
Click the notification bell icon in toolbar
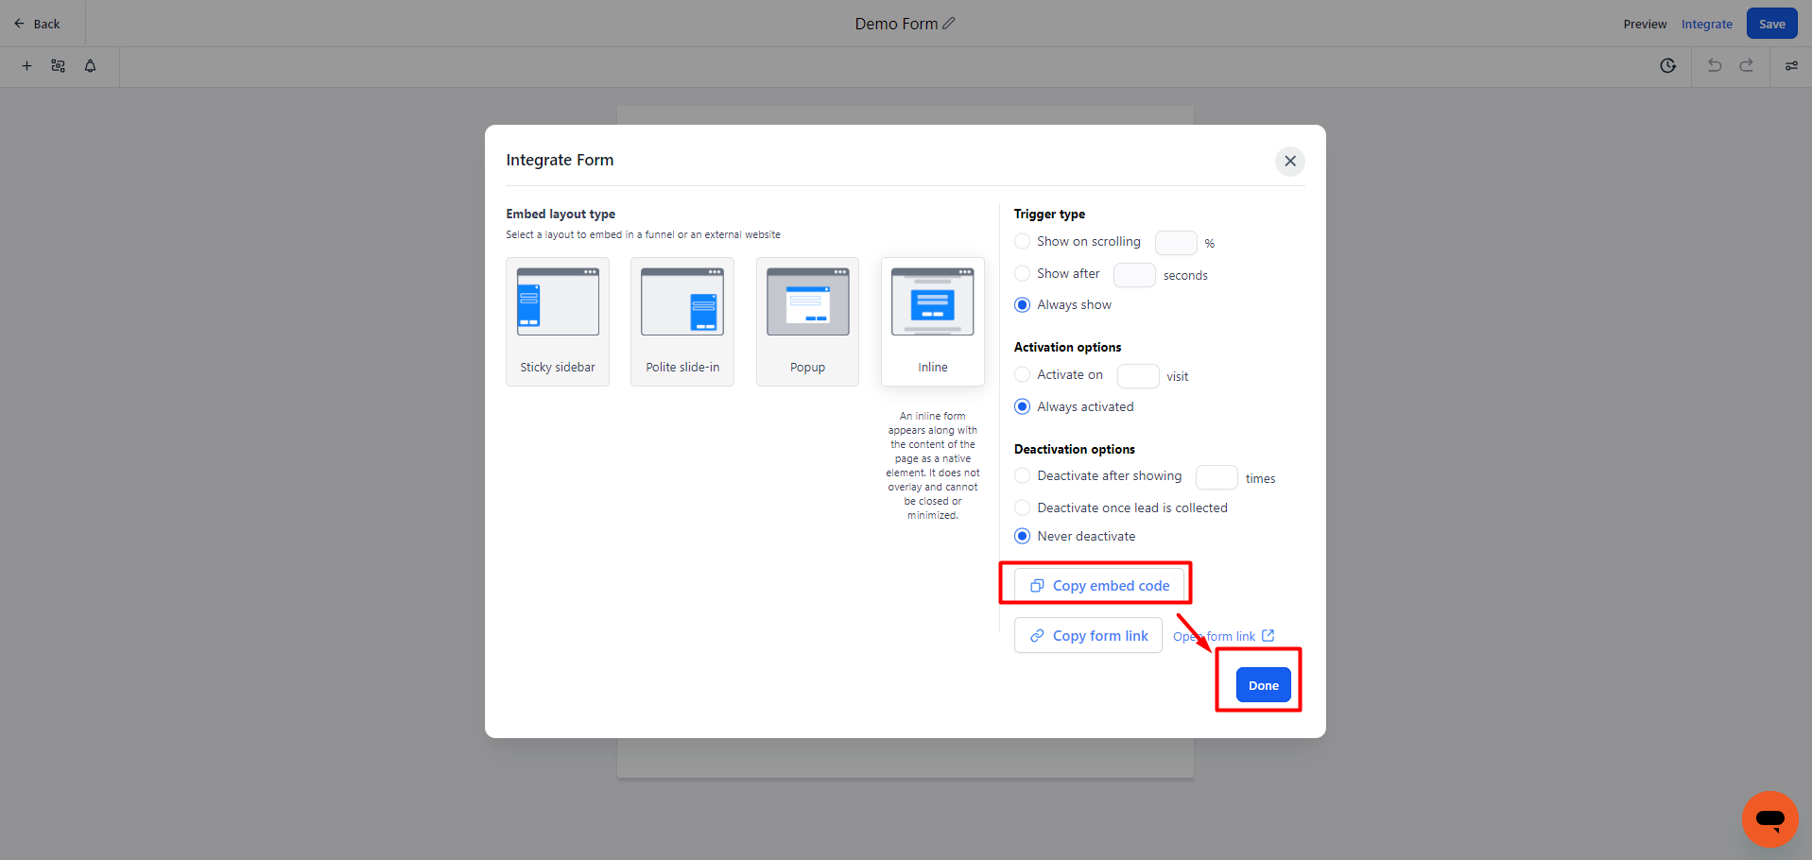[91, 66]
